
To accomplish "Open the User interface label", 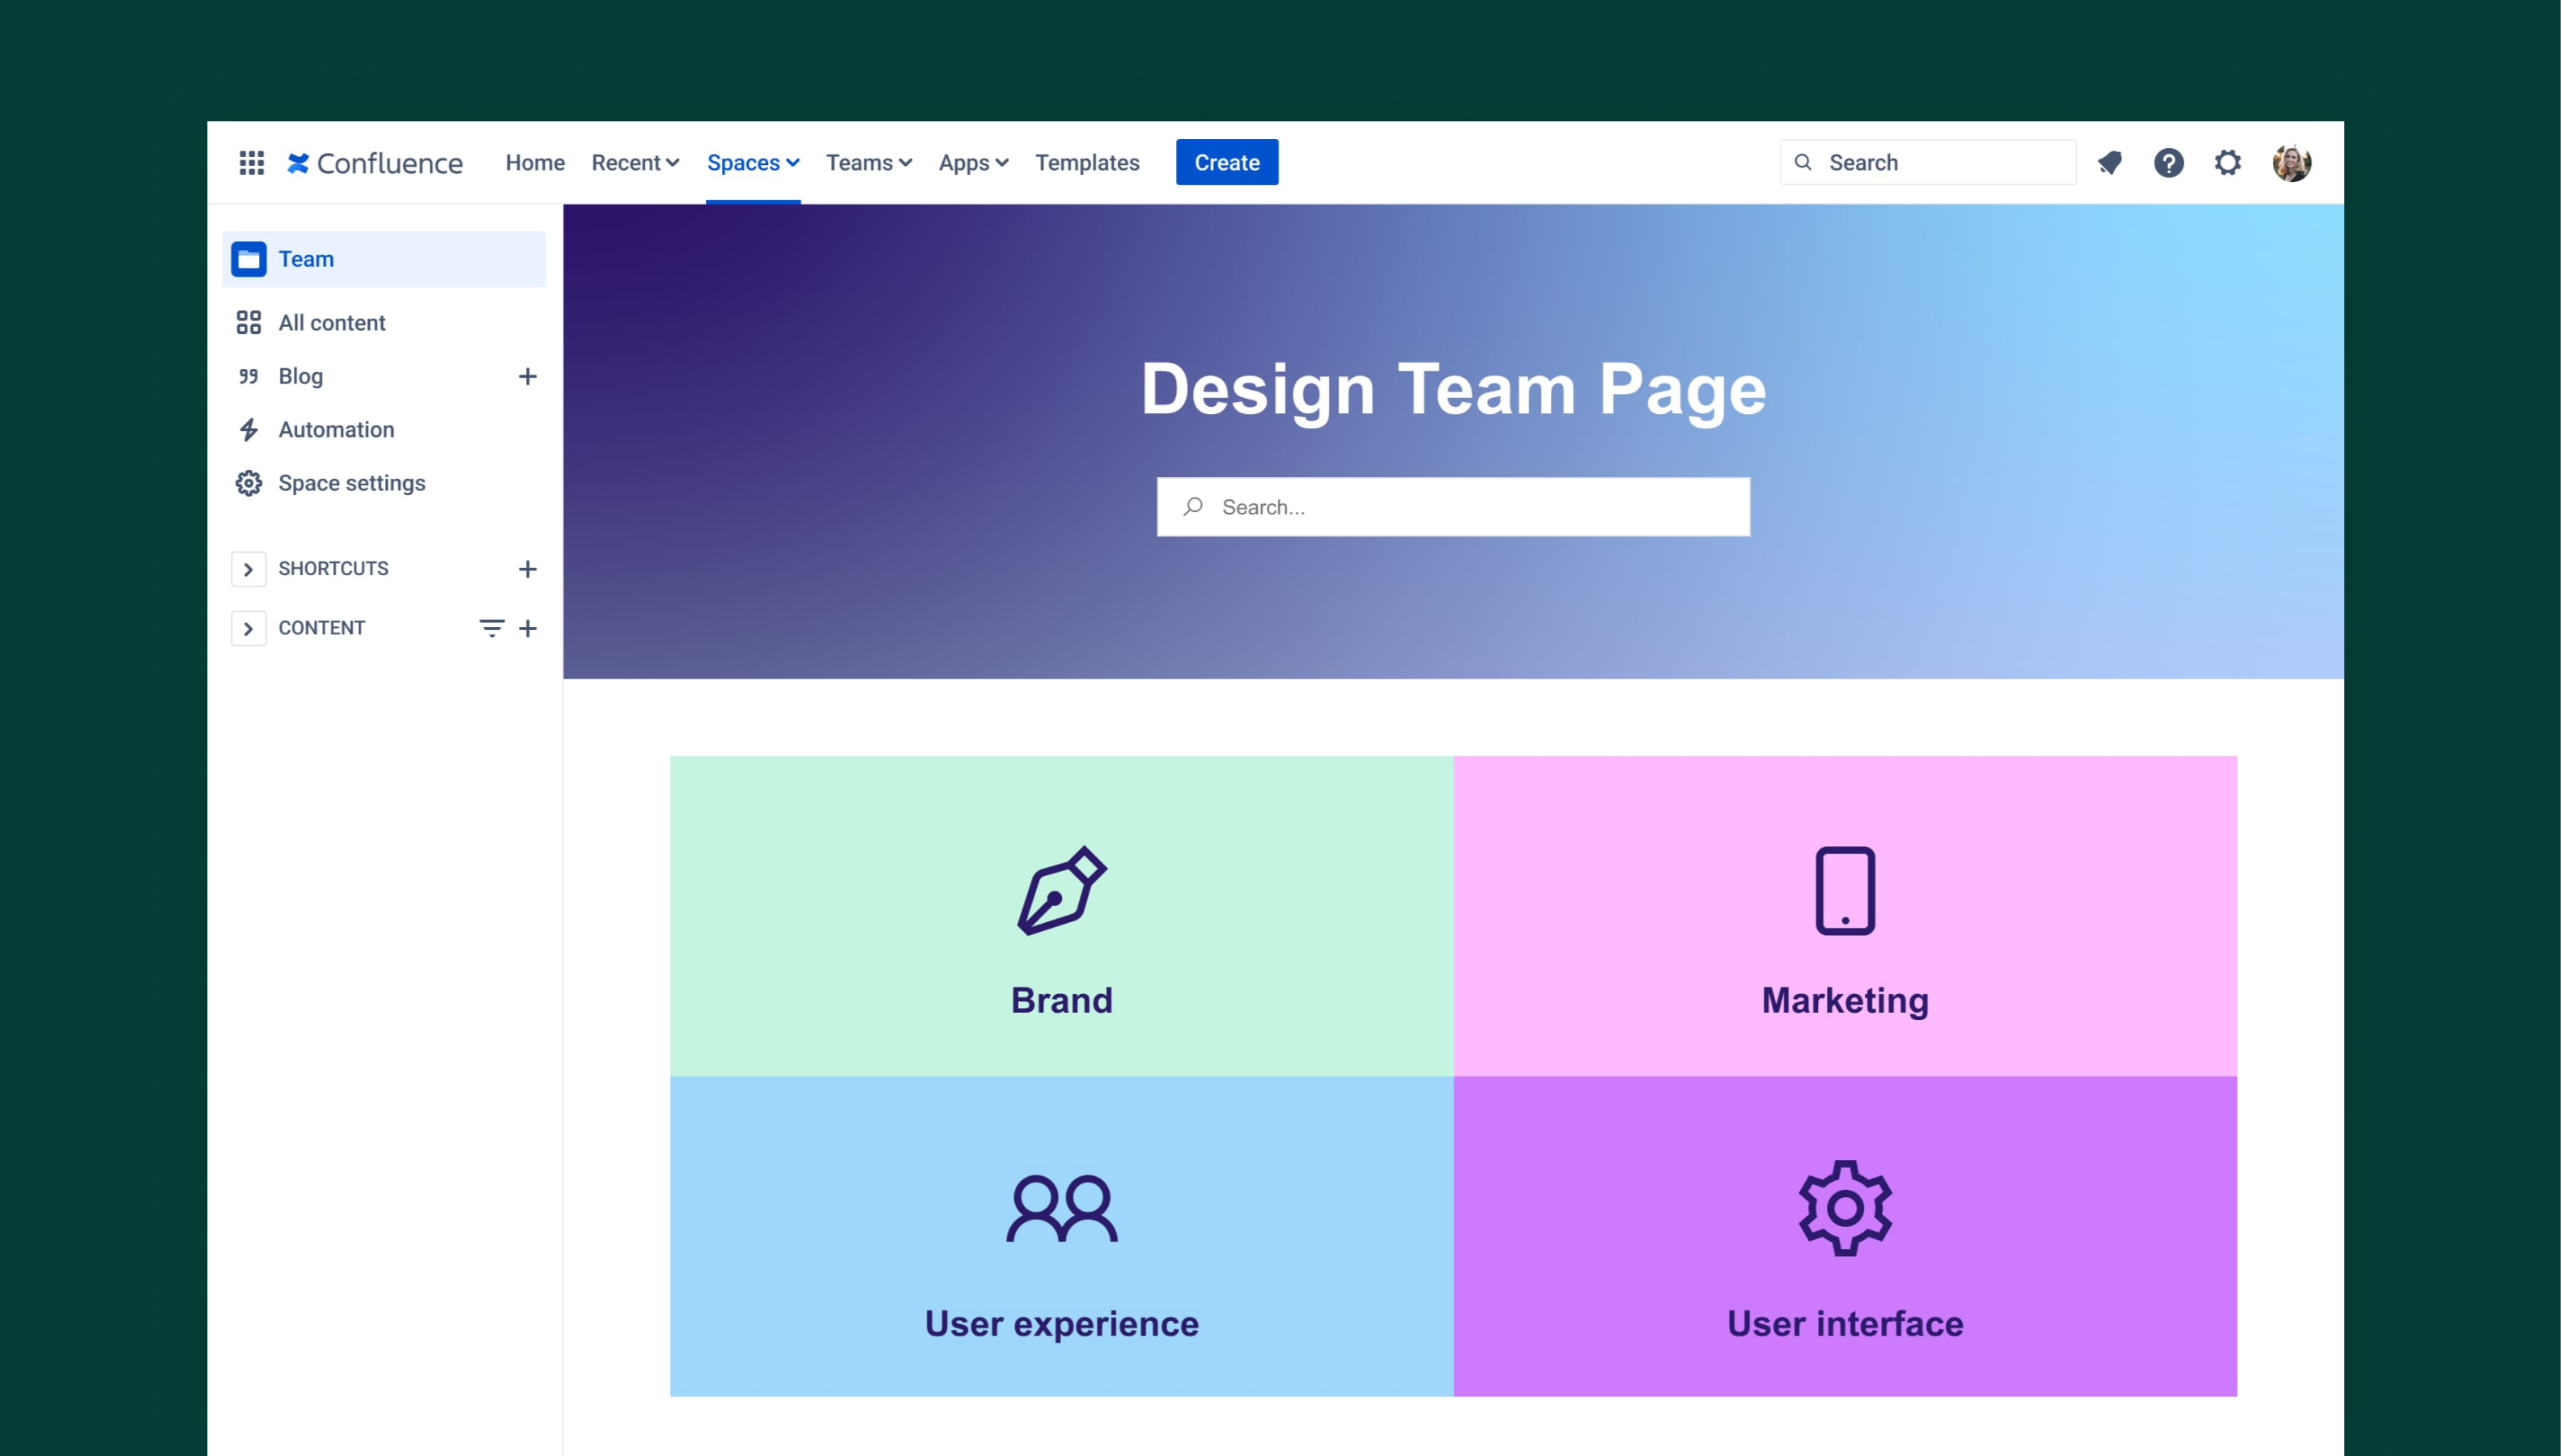I will (x=1845, y=1323).
